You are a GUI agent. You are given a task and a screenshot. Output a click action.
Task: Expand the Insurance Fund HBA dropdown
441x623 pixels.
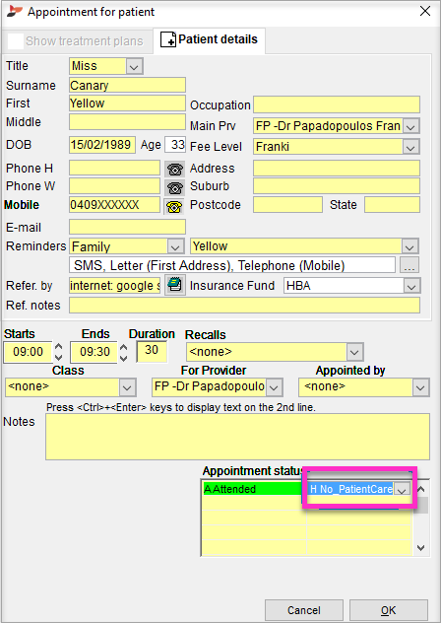tap(411, 286)
